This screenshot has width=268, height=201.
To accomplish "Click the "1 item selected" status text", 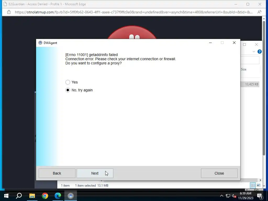I will [x=86, y=186].
